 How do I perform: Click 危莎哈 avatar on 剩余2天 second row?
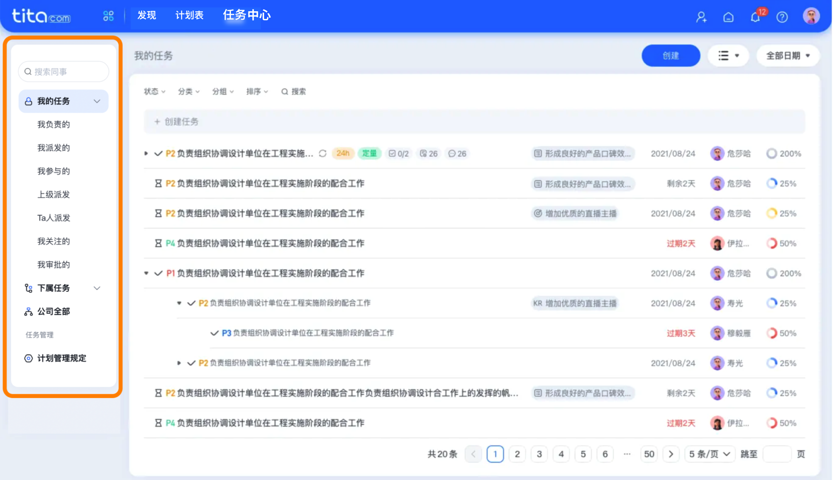point(717,184)
